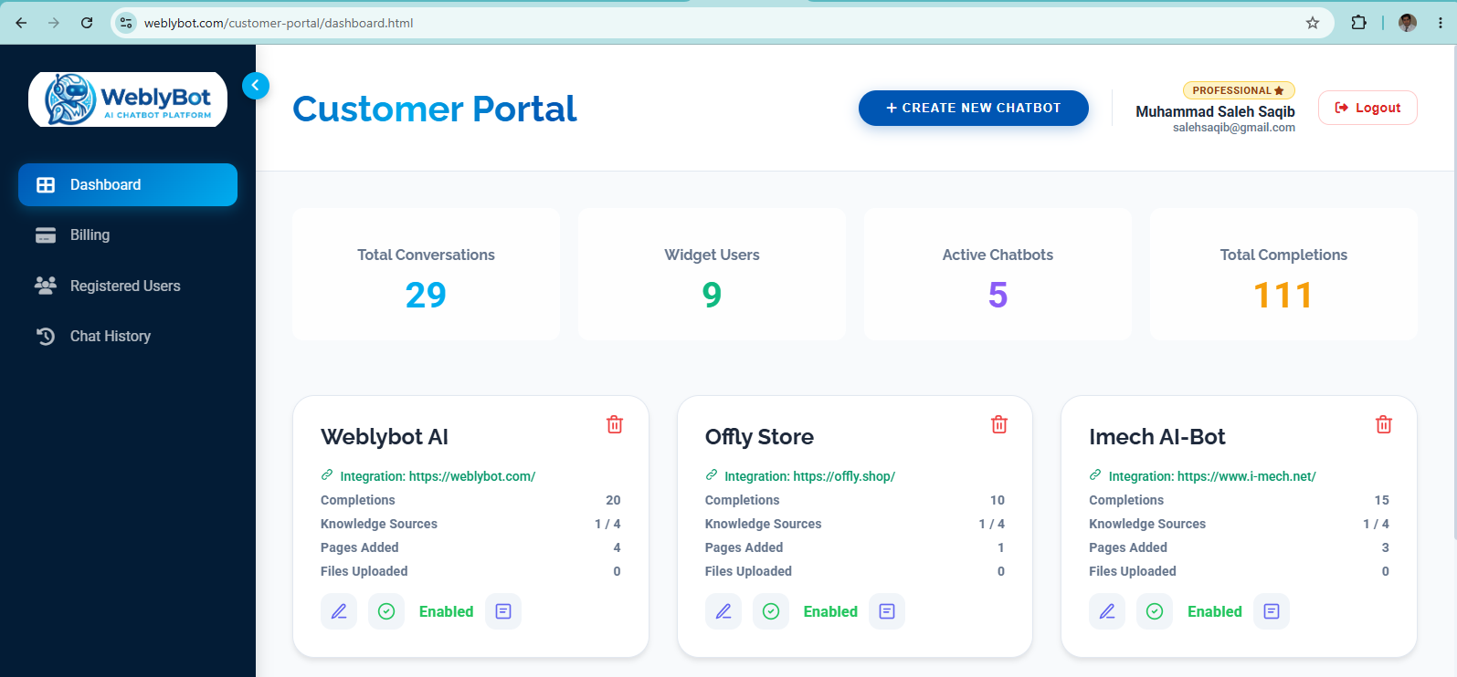Toggle Weblybot AI enabled status
Image resolution: width=1457 pixels, height=677 pixels.
(x=386, y=611)
